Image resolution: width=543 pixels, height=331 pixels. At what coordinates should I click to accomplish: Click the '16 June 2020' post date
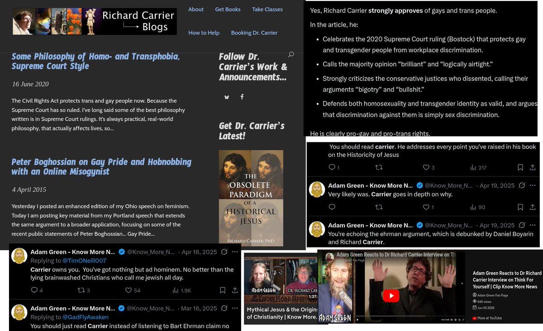[x=30, y=84]
